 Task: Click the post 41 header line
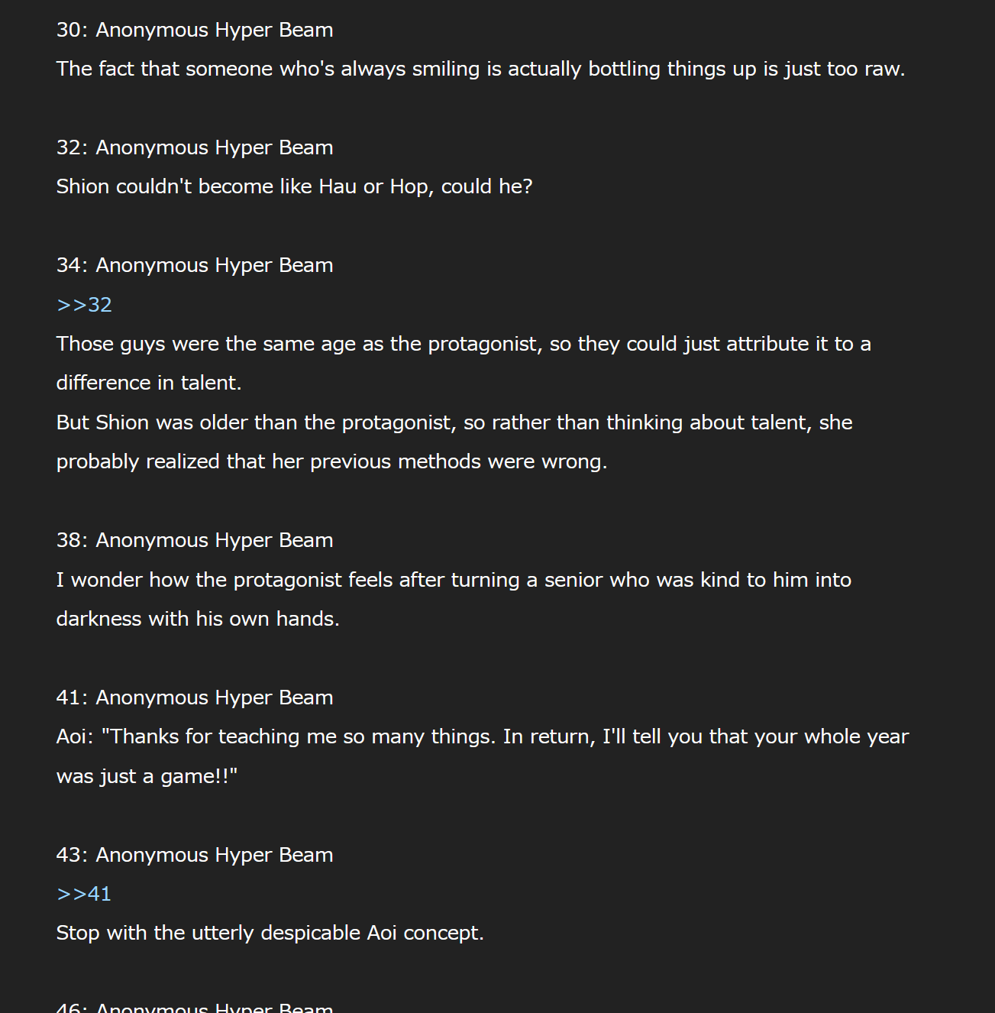195,697
